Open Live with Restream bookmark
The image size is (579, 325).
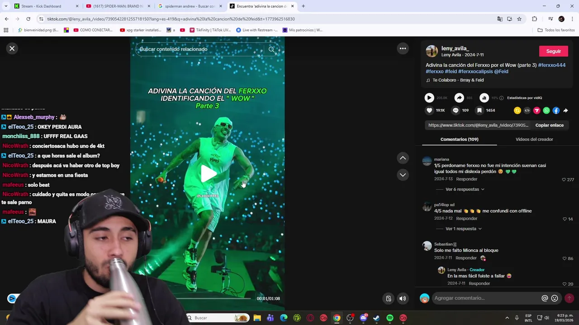(256, 30)
